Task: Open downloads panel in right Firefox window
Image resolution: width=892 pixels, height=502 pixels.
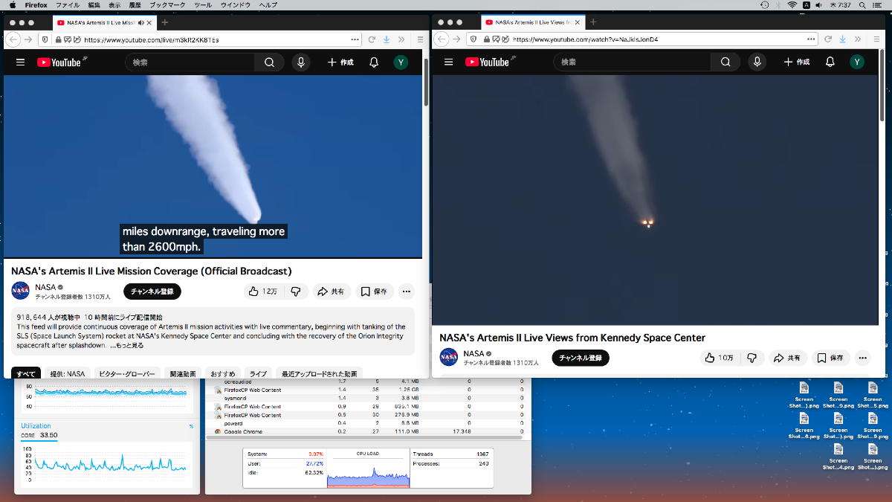Action: click(x=843, y=39)
